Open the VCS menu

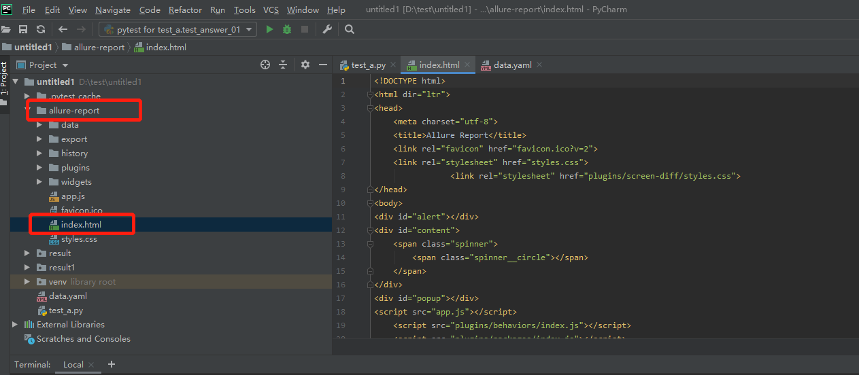[271, 10]
